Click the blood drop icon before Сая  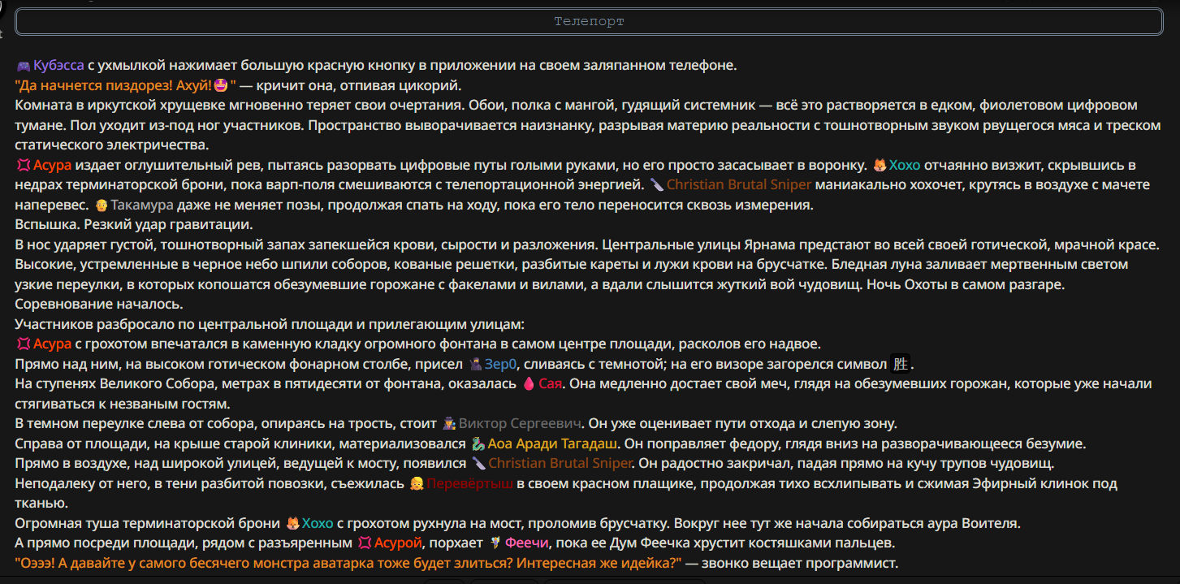click(528, 383)
